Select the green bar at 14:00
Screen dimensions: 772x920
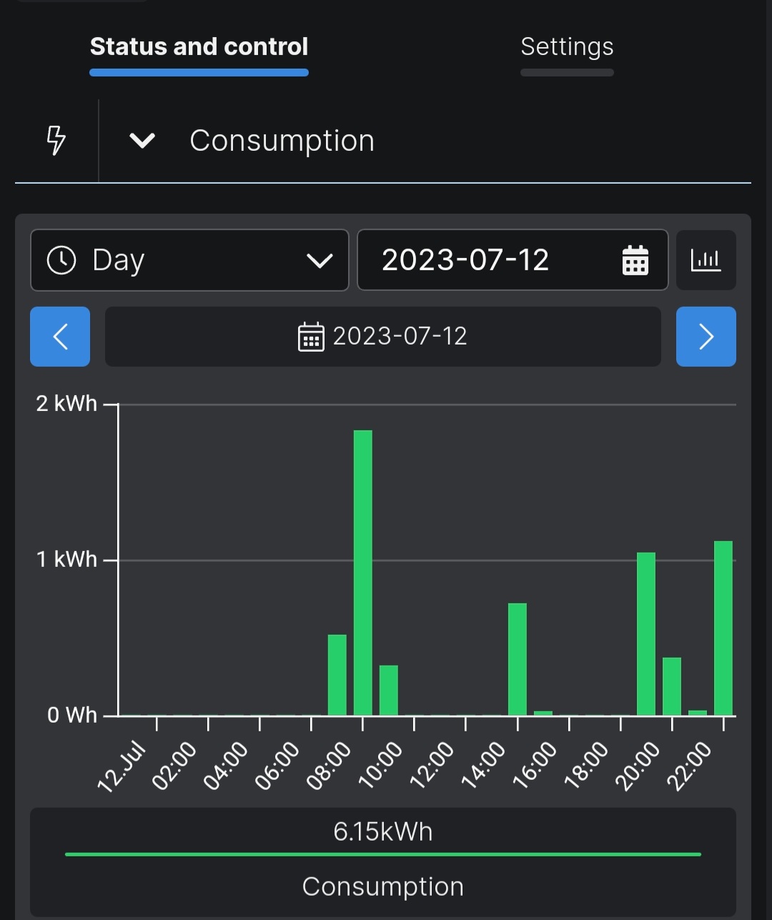pyautogui.click(x=518, y=659)
